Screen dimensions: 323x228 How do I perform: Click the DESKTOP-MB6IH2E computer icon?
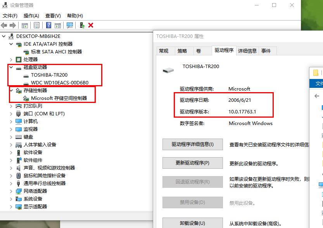(11, 36)
